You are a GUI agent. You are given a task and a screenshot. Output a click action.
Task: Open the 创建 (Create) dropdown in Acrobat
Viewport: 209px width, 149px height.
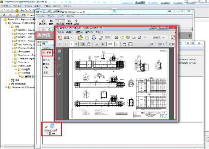tap(65, 38)
